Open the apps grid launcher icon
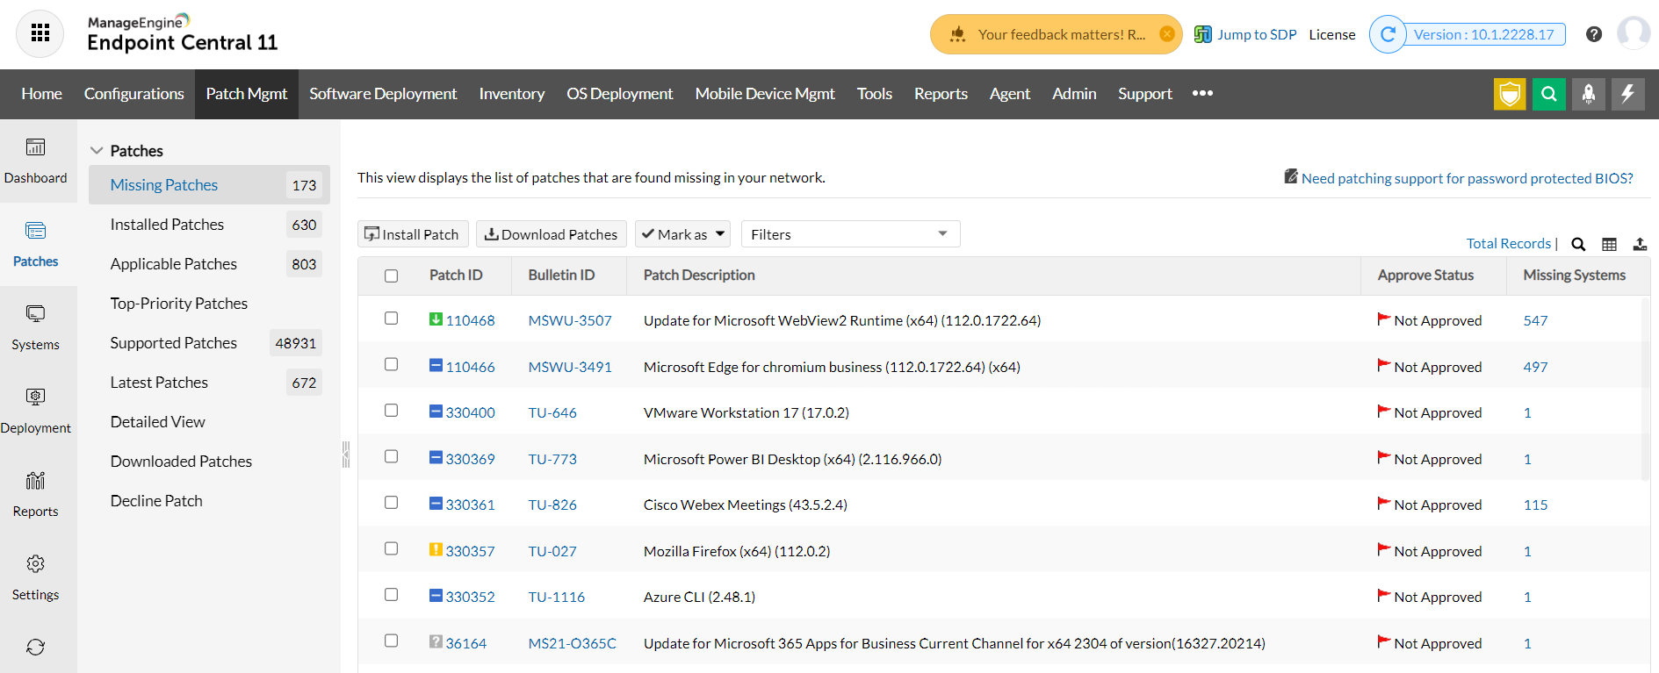Screen dimensions: 1659x673 pos(40,33)
